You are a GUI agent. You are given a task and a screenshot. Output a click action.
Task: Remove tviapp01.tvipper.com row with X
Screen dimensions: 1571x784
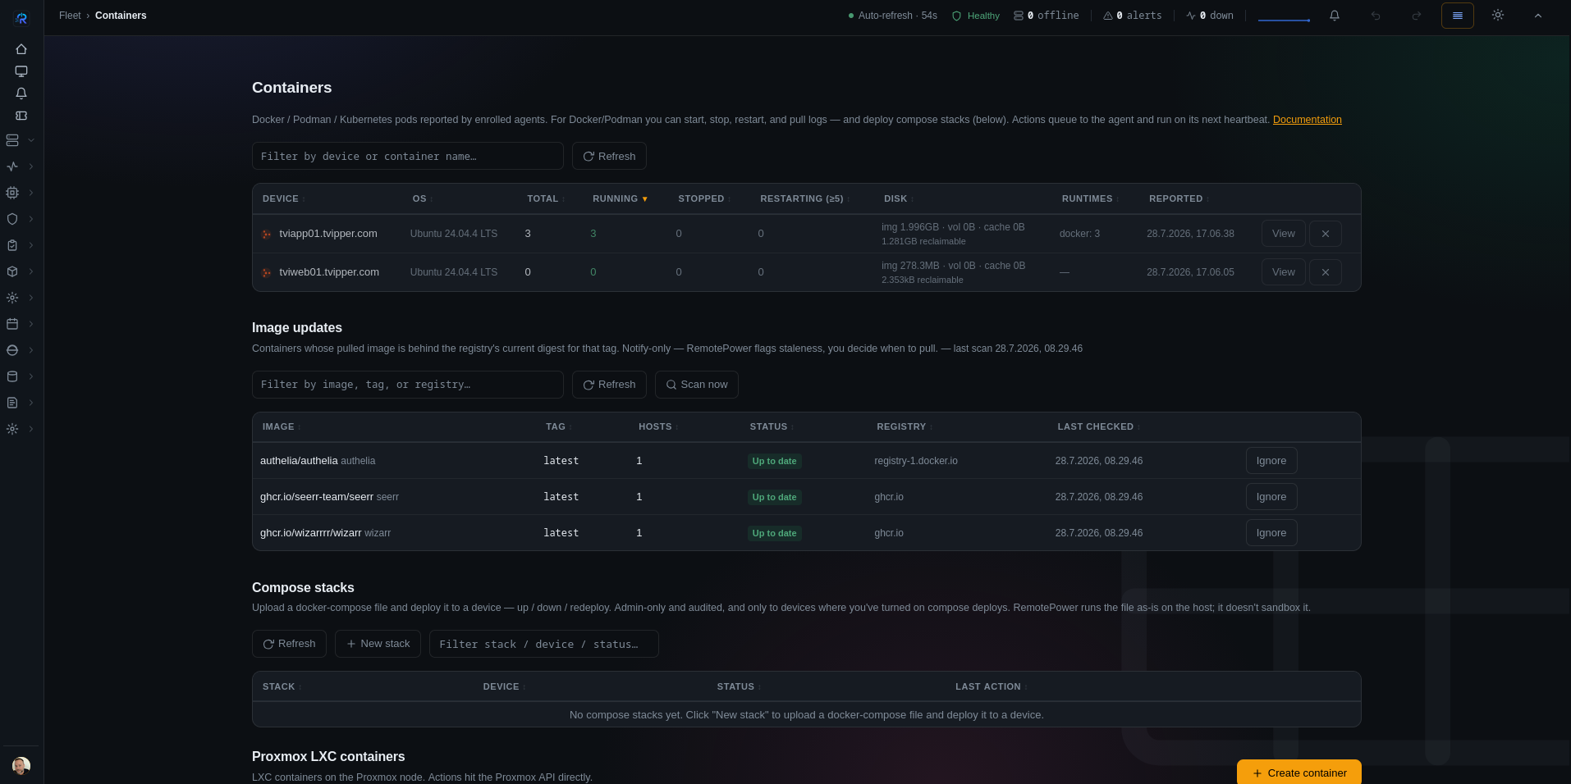[x=1326, y=234]
